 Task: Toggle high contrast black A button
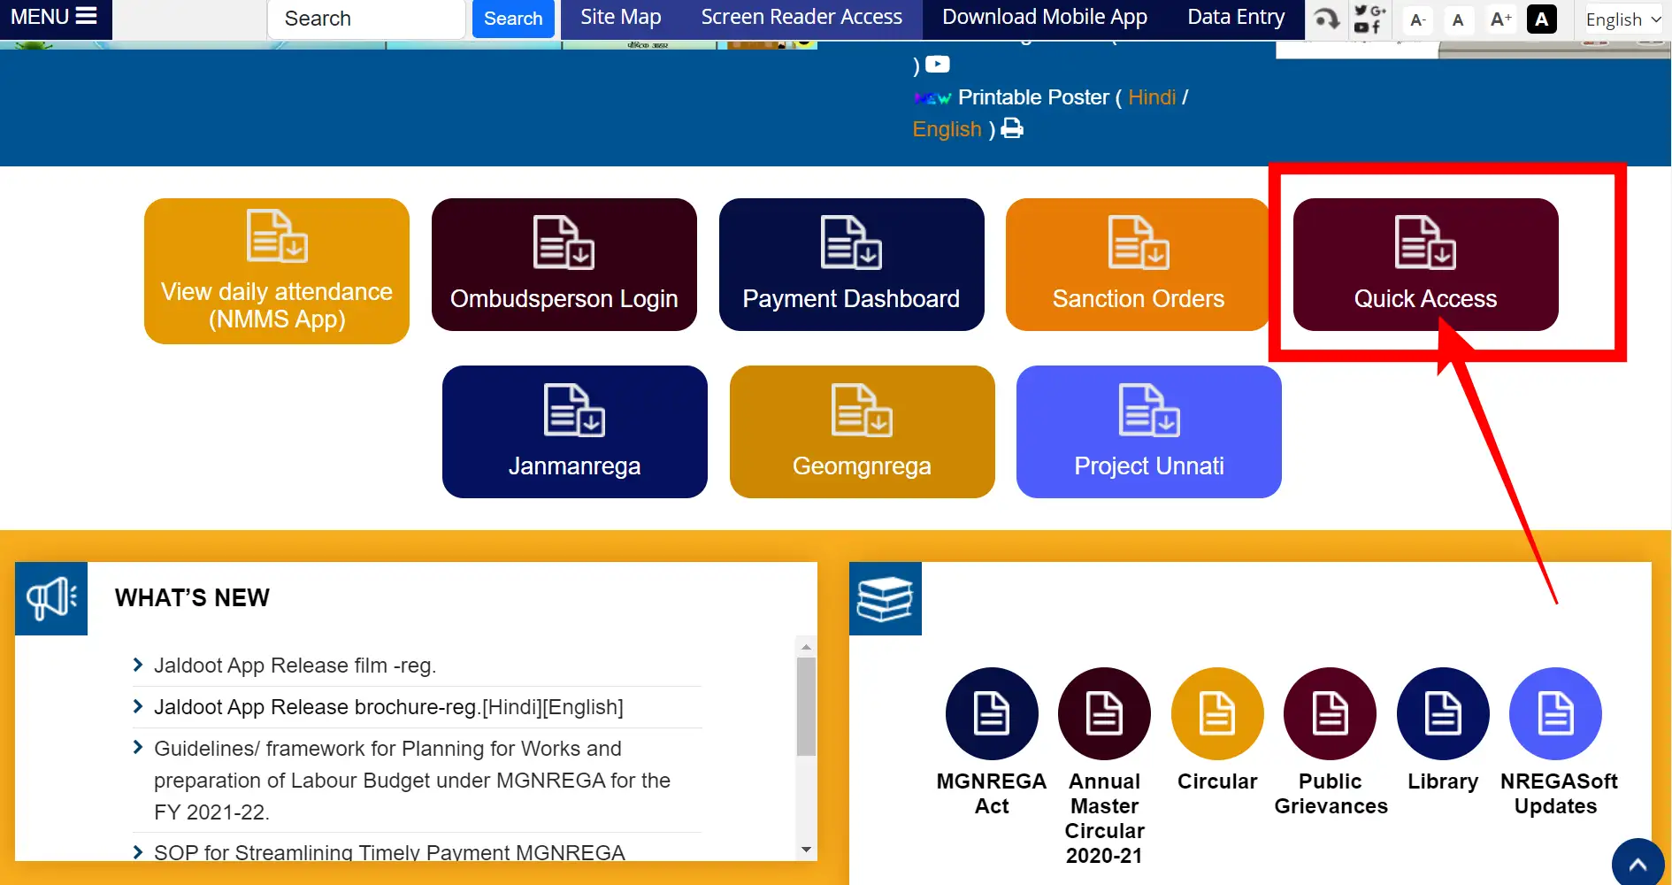1542,19
